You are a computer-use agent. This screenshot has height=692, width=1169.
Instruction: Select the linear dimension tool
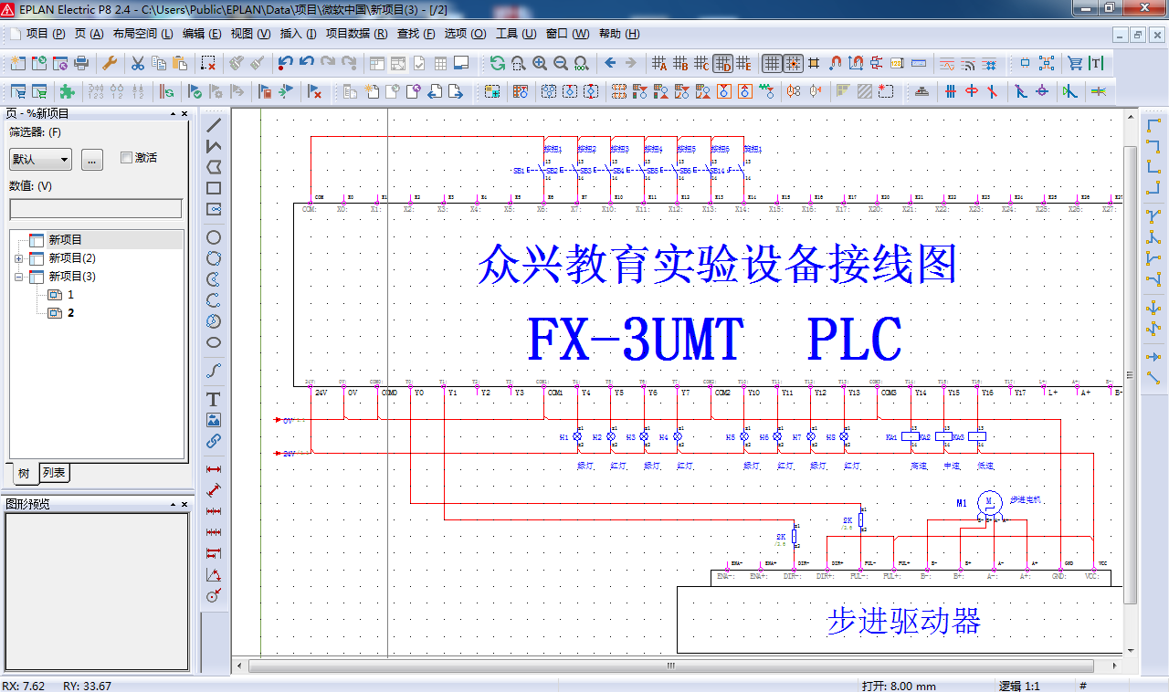pos(214,469)
